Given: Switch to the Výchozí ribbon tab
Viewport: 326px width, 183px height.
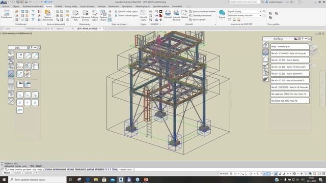Looking at the screenshot, I should 6,7.
